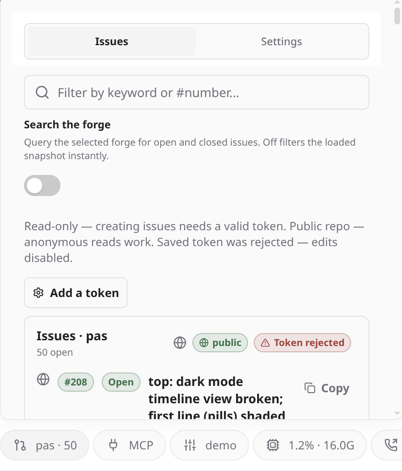Click the phone call icon pill

[x=387, y=445]
